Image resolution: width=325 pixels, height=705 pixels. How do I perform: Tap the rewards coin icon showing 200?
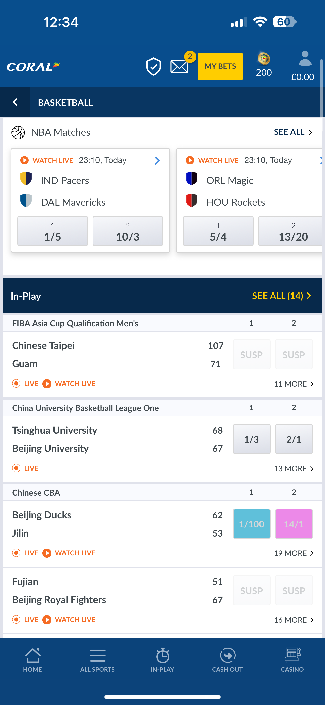(264, 59)
